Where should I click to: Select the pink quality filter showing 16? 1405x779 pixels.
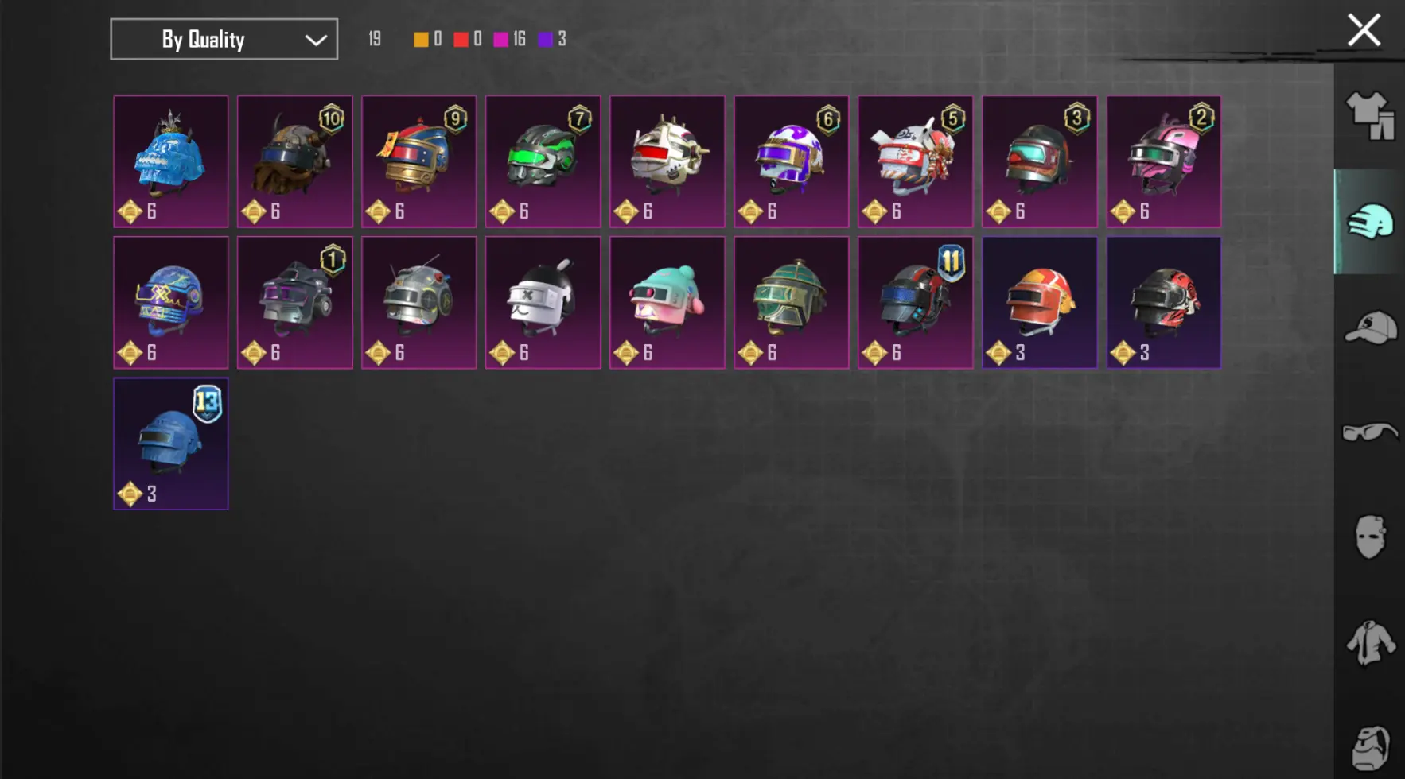click(x=509, y=39)
